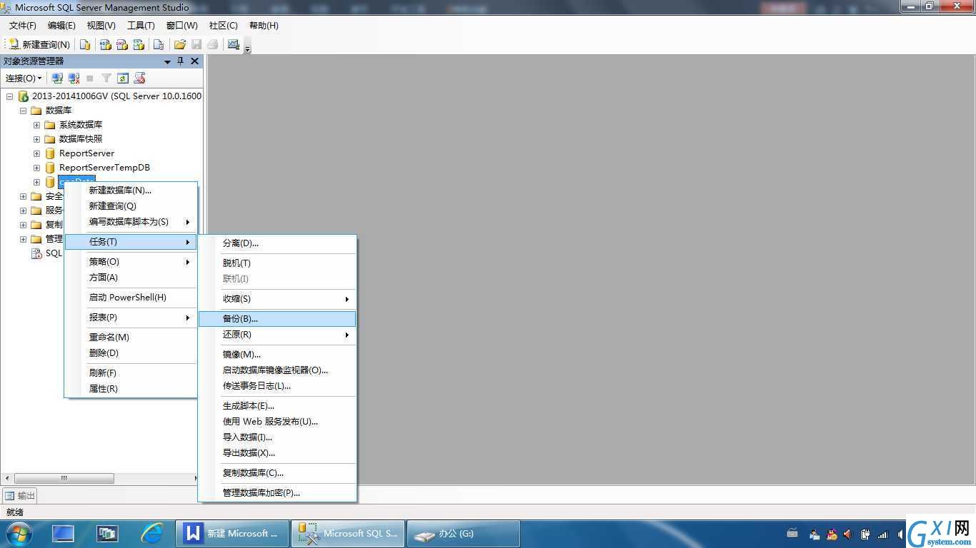Choose 脱机(T) in the tasks submenu
The width and height of the screenshot is (976, 548).
pyautogui.click(x=277, y=263)
